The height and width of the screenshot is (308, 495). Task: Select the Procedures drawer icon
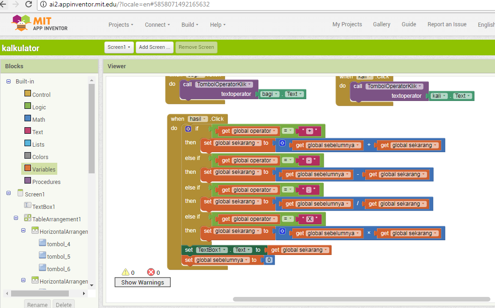[x=28, y=180]
